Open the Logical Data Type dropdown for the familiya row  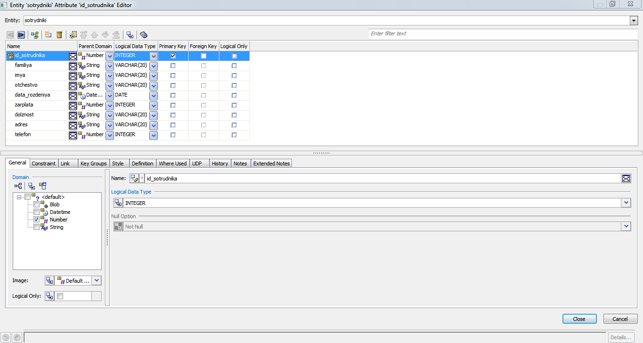coord(153,66)
